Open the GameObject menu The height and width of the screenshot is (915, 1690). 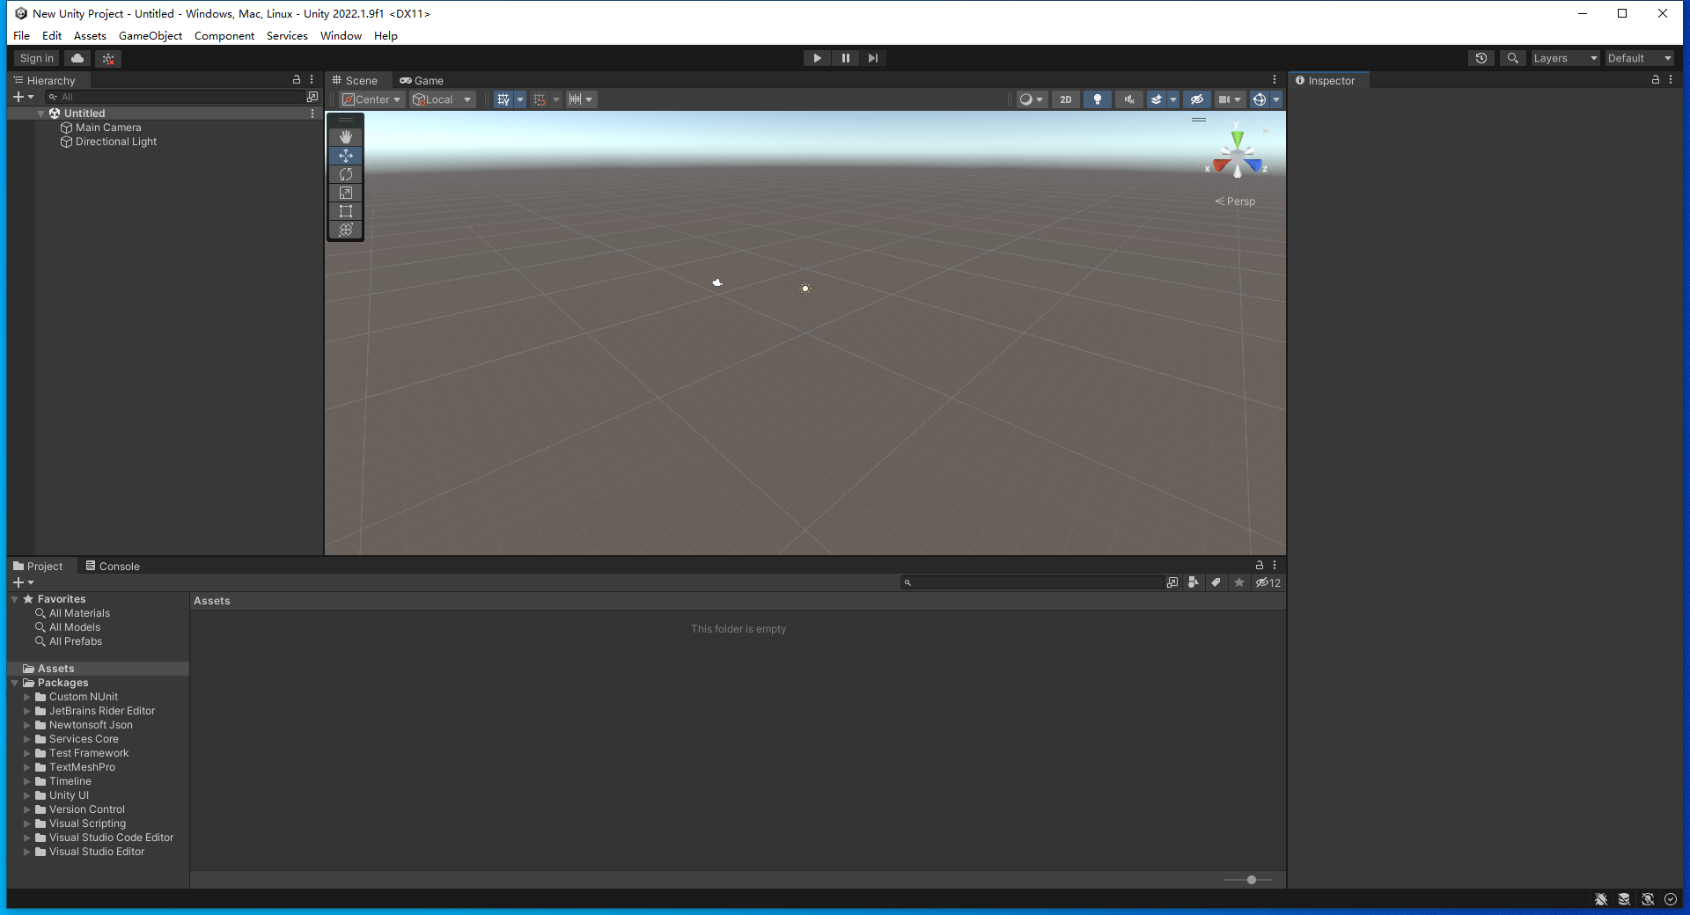[x=150, y=35]
